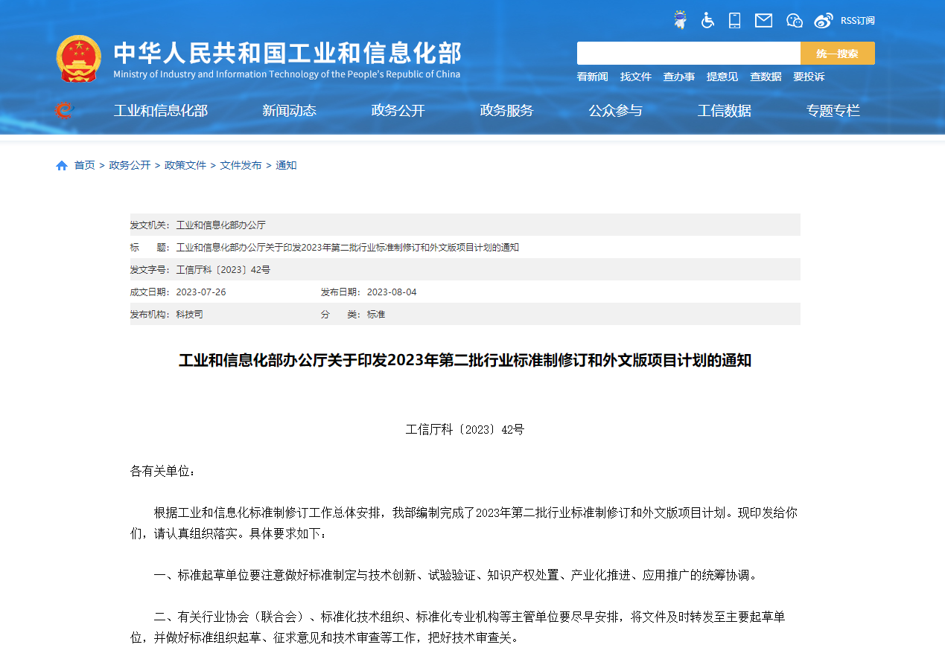Click 工信厅科〔2023〕42号 in the 发文字号 row
The image size is (945, 662).
click(223, 269)
